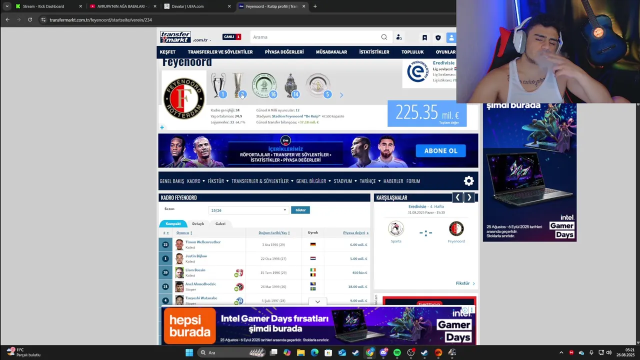Open Timon Wellenreuther player profile
The width and height of the screenshot is (640, 360).
pyautogui.click(x=203, y=242)
